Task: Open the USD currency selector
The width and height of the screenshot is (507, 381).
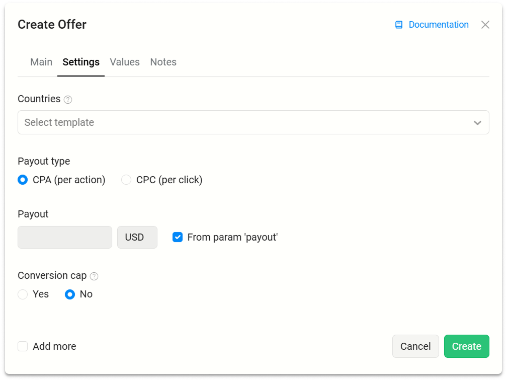Action: (137, 237)
